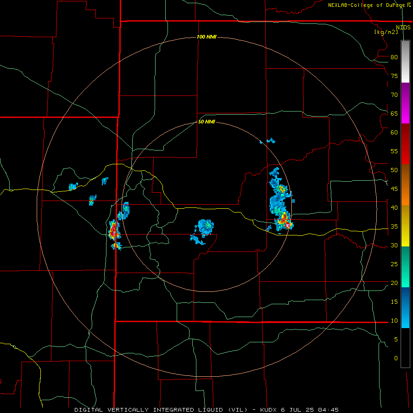413x413 pixels.
Task: Click the orange-brown segment of color bar
Action: point(405,184)
